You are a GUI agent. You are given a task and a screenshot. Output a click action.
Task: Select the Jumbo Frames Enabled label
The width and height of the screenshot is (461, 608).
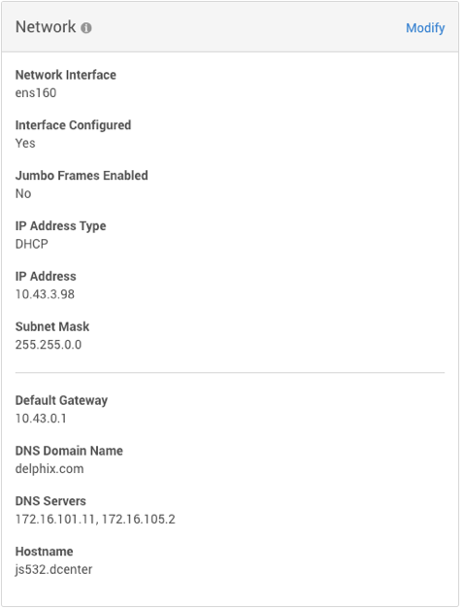point(82,176)
